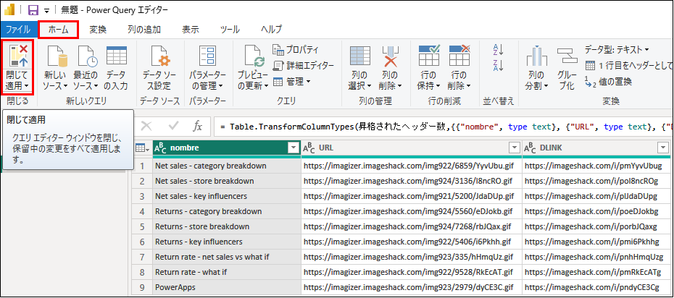The width and height of the screenshot is (674, 298).
Task: Open the ファイル (File) tab
Action: click(x=17, y=30)
